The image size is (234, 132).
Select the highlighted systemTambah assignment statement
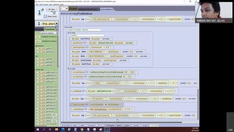[97, 104]
